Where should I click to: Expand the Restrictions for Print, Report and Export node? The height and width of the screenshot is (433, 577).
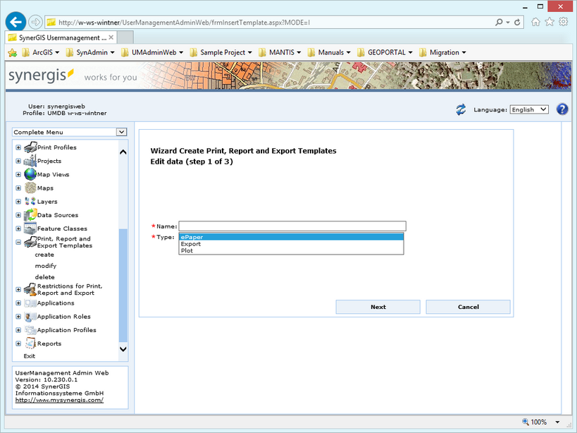pos(16,289)
